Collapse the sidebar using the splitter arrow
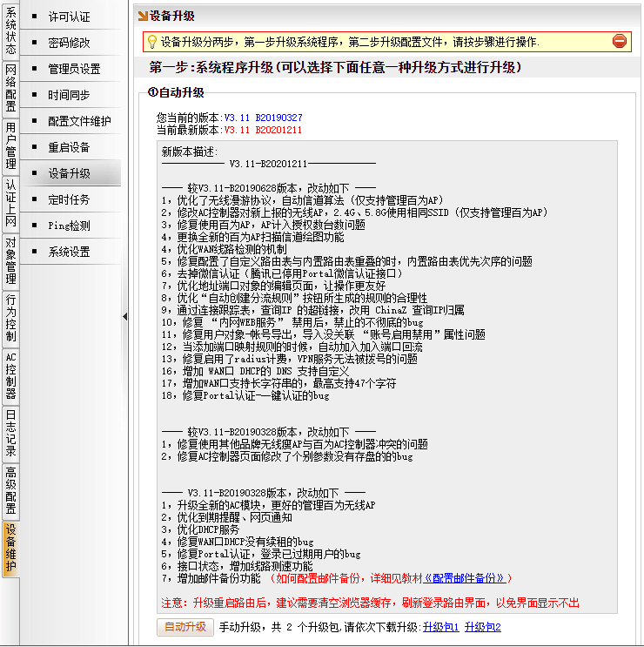Screen dimensions: 644x647 [x=124, y=316]
